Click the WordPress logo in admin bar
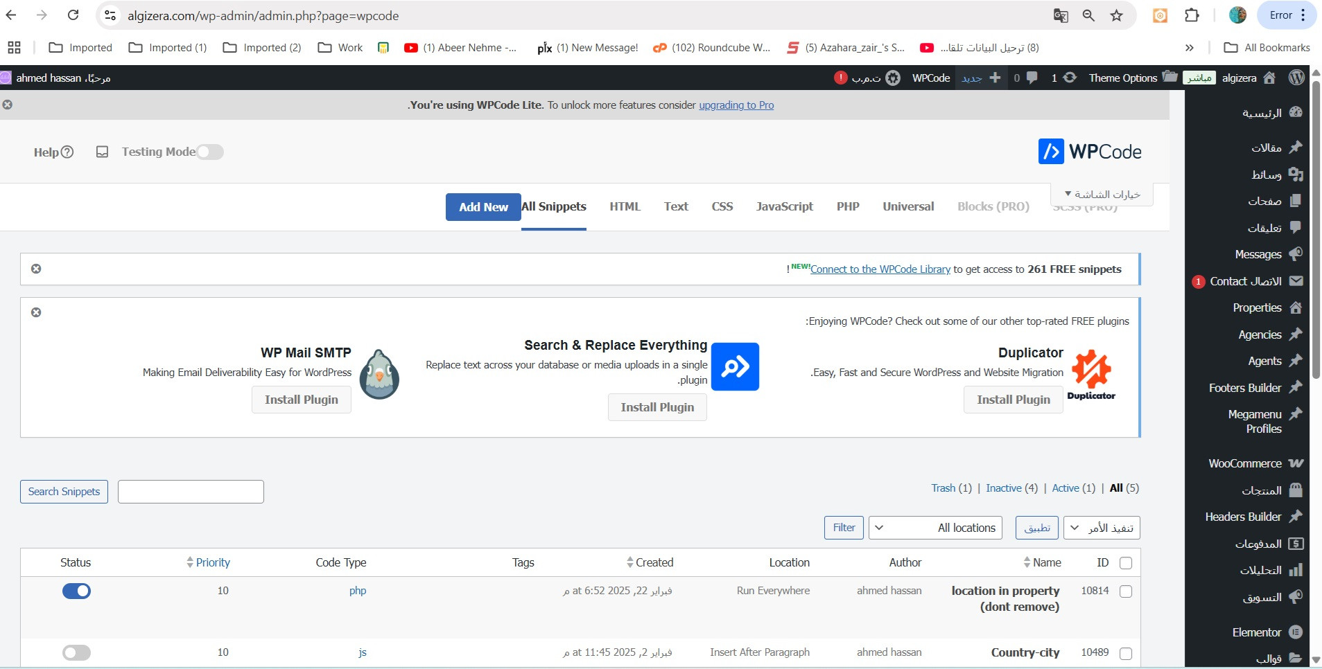Image resolution: width=1322 pixels, height=669 pixels. click(x=1296, y=78)
